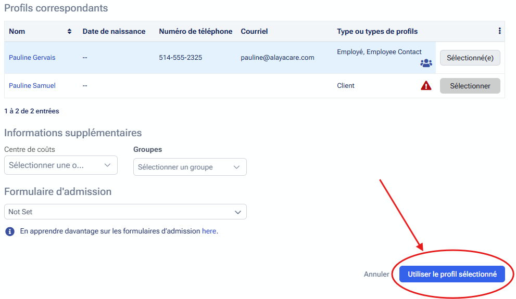Viewport: 516px width, 299px height.
Task: Click the blue info icon near admission forms
Action: 10,231
